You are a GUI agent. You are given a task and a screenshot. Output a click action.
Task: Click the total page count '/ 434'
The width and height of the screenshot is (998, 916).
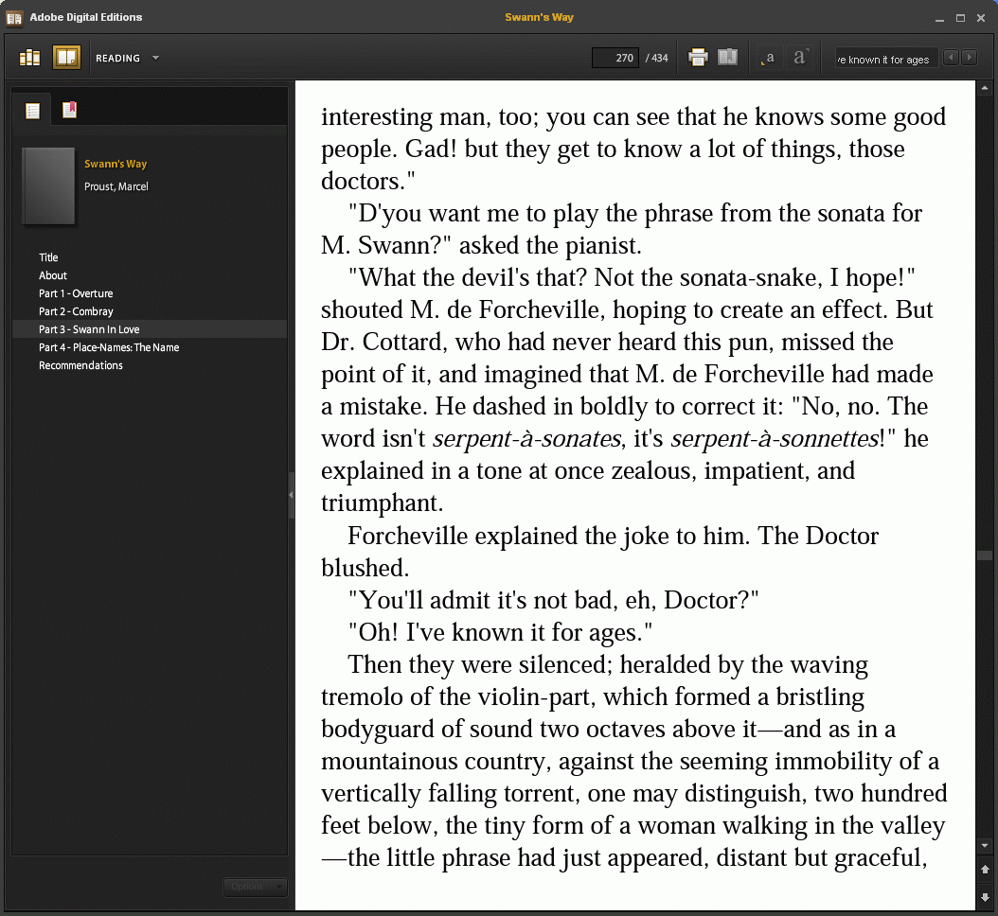point(657,58)
